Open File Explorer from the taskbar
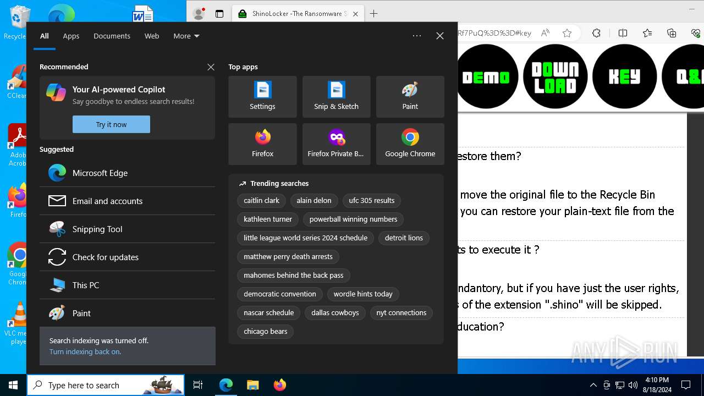This screenshot has height=396, width=704. (x=252, y=385)
